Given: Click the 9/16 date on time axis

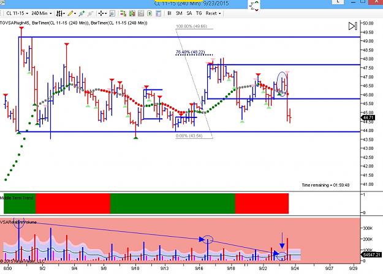Looking at the screenshot, I should point(199,268).
